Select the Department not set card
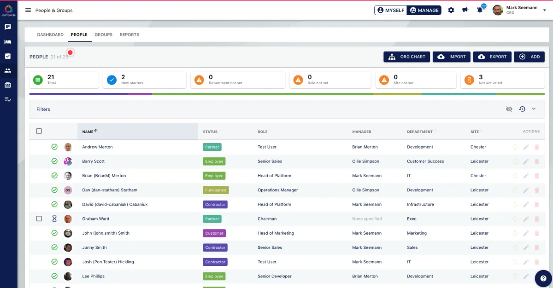553x288 pixels. click(x=237, y=80)
